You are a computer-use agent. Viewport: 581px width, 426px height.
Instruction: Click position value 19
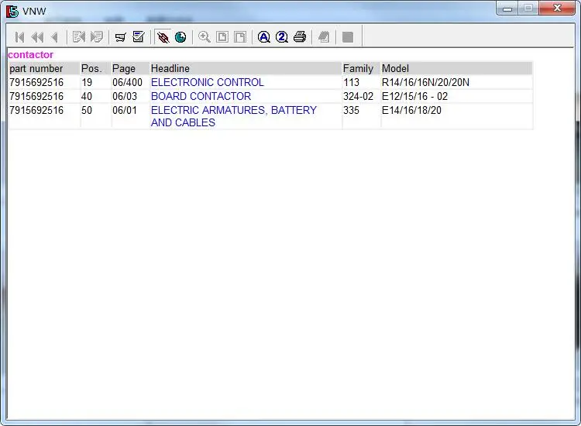87,82
